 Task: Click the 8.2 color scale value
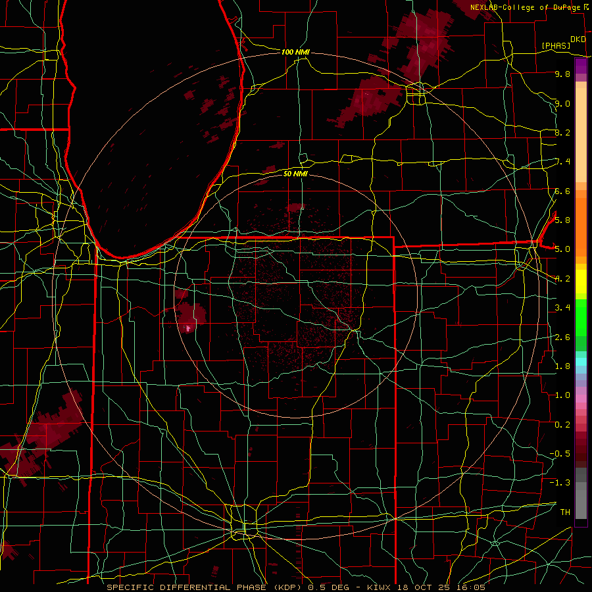tap(562, 132)
